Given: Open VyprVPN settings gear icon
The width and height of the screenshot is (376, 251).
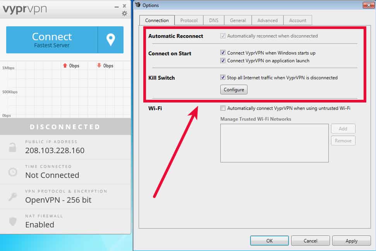Looking at the screenshot, I should 124,14.
